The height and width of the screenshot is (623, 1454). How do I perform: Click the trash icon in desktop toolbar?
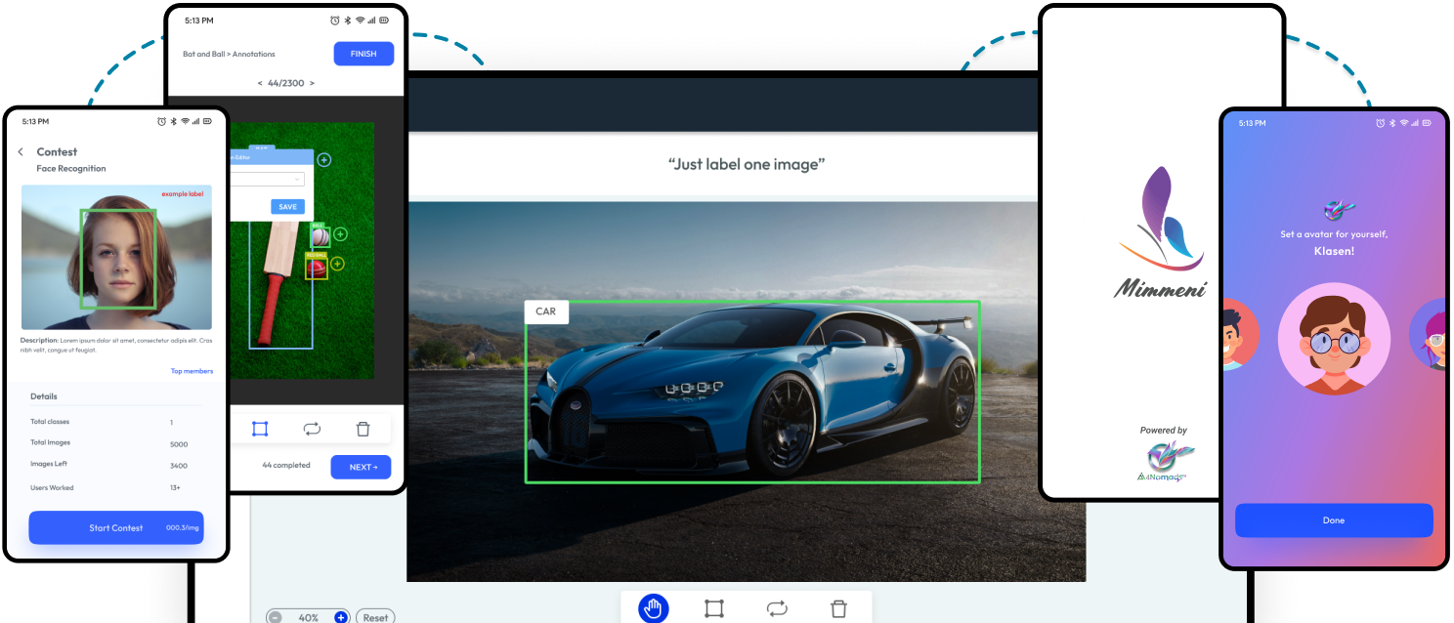(838, 609)
